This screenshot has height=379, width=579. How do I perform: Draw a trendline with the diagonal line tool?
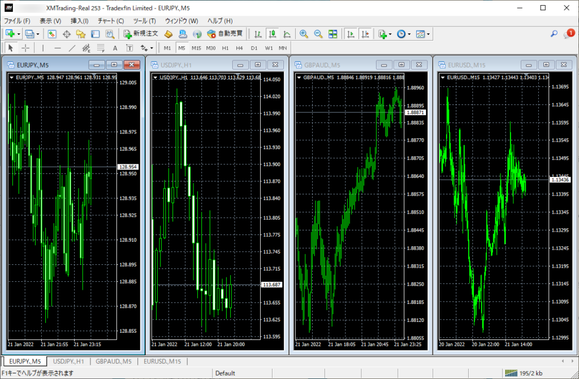tap(72, 48)
